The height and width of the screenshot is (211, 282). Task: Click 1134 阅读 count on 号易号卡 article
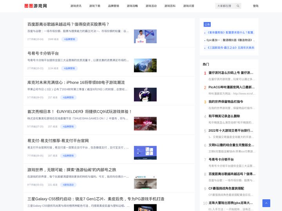pyautogui.click(x=53, y=68)
